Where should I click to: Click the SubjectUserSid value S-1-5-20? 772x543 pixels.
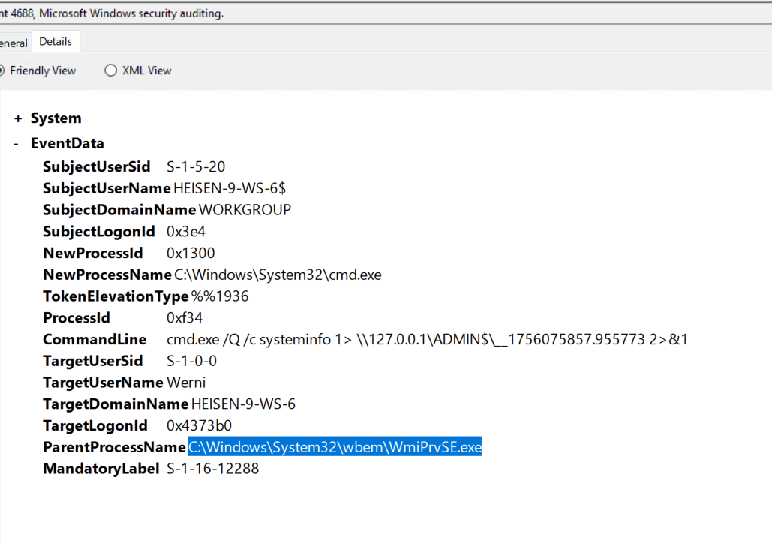[x=196, y=167]
